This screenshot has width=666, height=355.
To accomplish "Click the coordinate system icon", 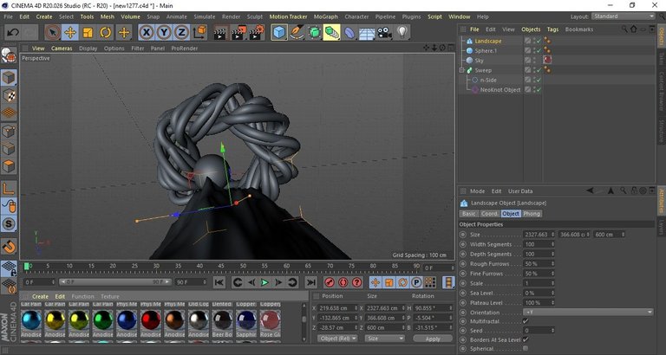I will click(199, 32).
